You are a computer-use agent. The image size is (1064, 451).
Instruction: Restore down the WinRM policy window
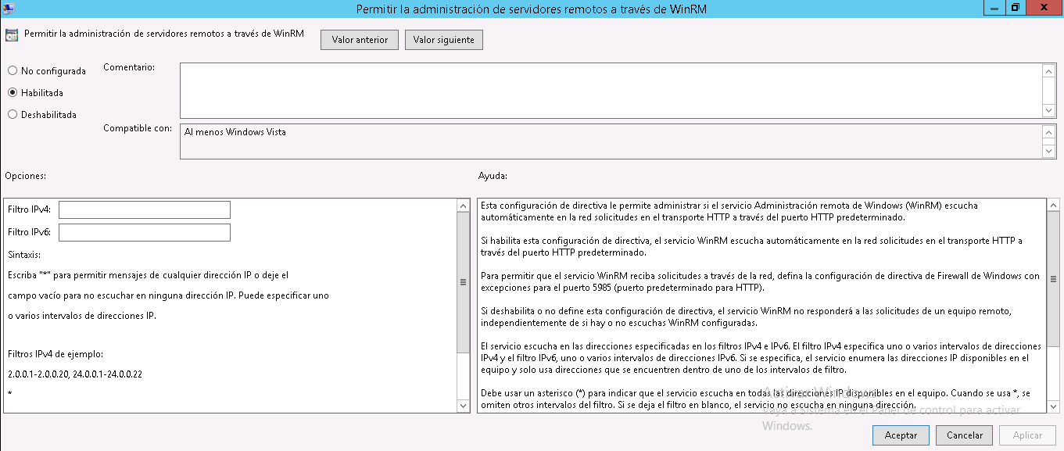[x=1016, y=7]
